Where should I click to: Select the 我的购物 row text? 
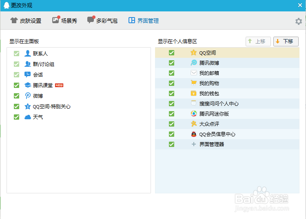tap(209, 83)
